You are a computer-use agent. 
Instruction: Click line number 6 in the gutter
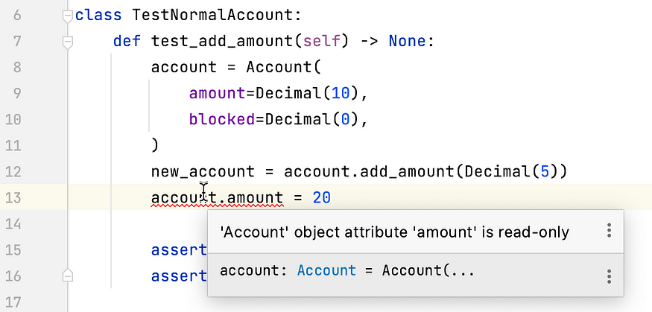[x=17, y=16]
